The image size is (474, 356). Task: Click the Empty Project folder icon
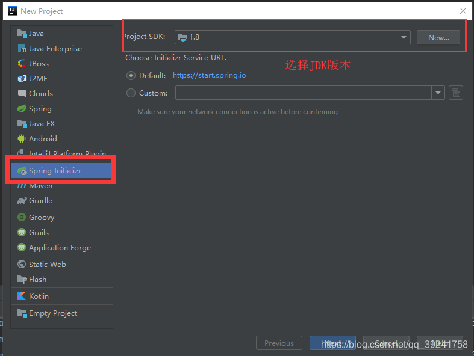22,313
